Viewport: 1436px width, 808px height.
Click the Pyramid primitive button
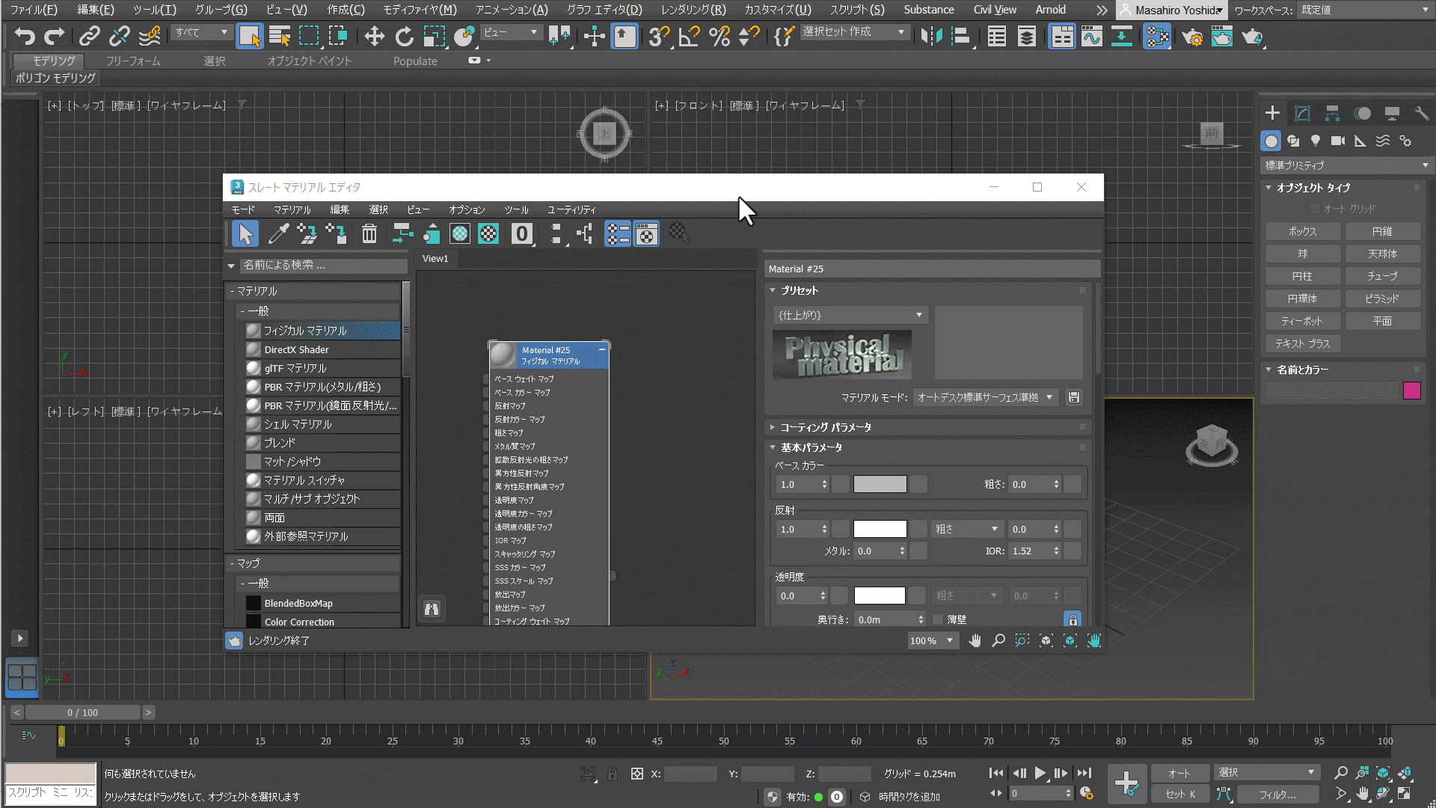click(1382, 299)
